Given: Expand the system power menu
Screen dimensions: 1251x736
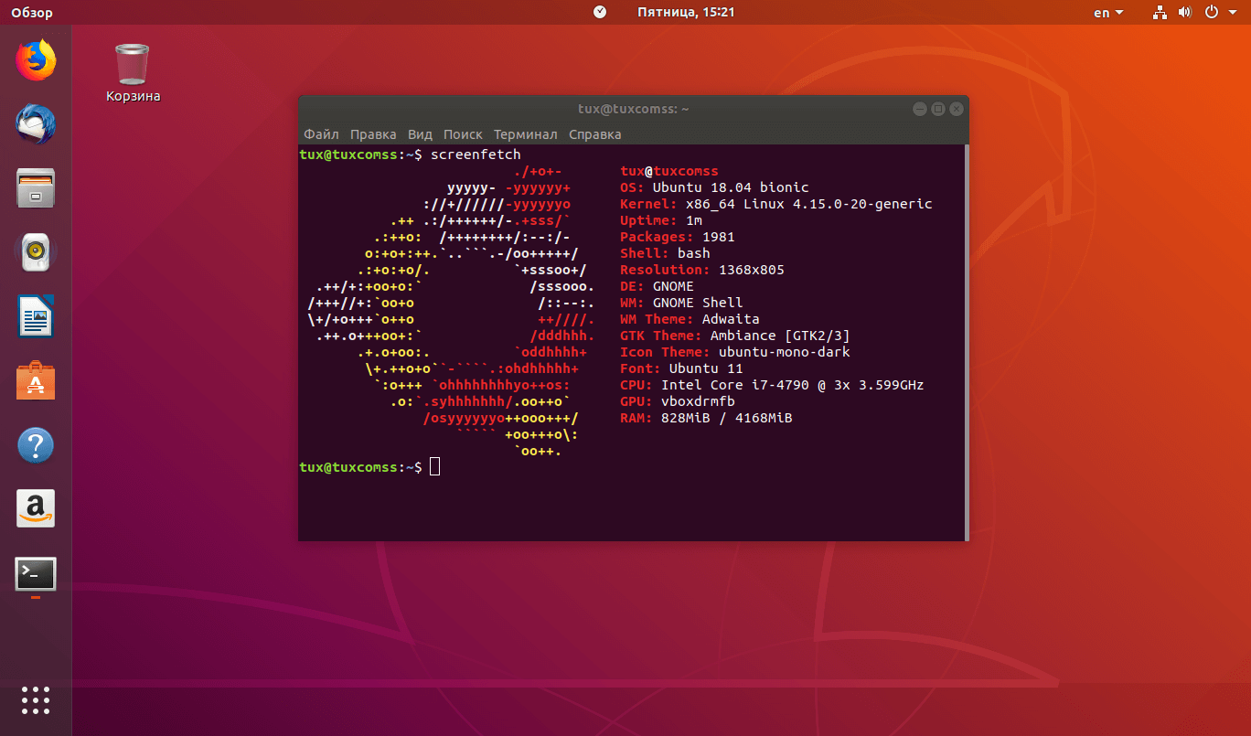Looking at the screenshot, I should pos(1216,13).
